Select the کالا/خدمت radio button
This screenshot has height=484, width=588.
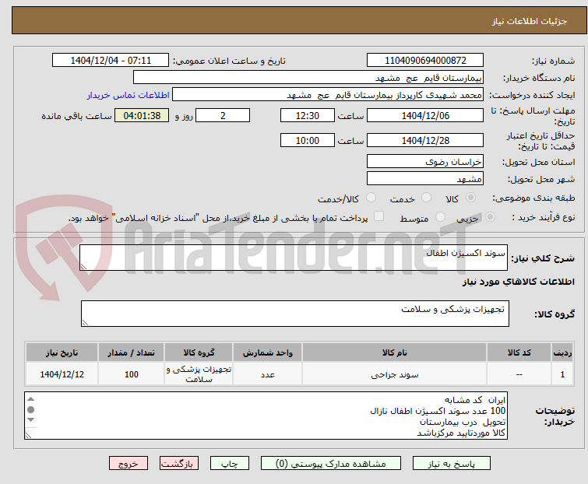pyautogui.click(x=371, y=198)
